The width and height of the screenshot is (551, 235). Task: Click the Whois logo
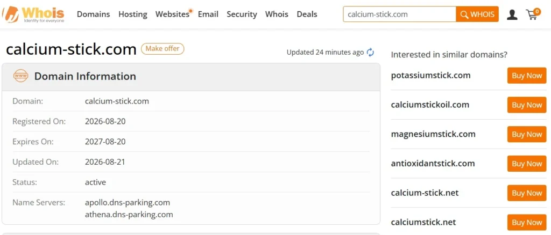(x=33, y=14)
